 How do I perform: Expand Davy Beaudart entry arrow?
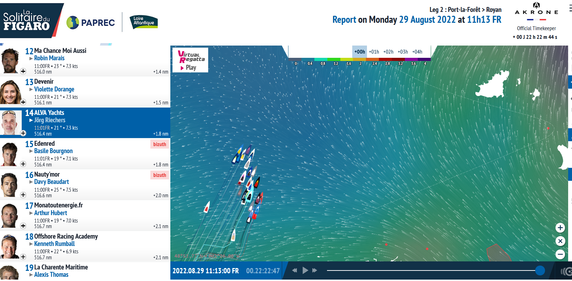pos(31,182)
